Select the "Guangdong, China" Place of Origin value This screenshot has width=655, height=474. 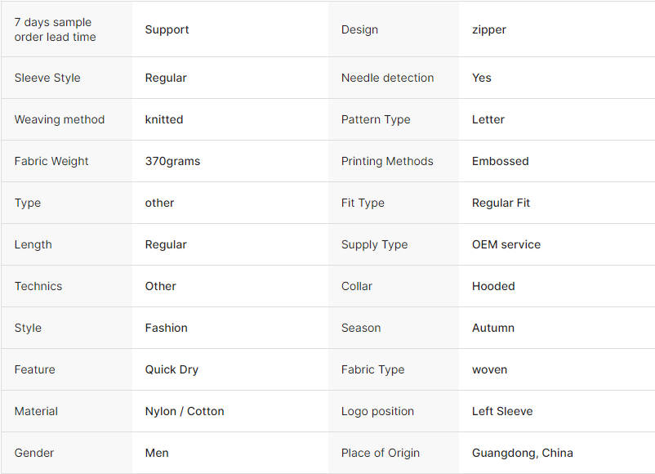tap(523, 453)
